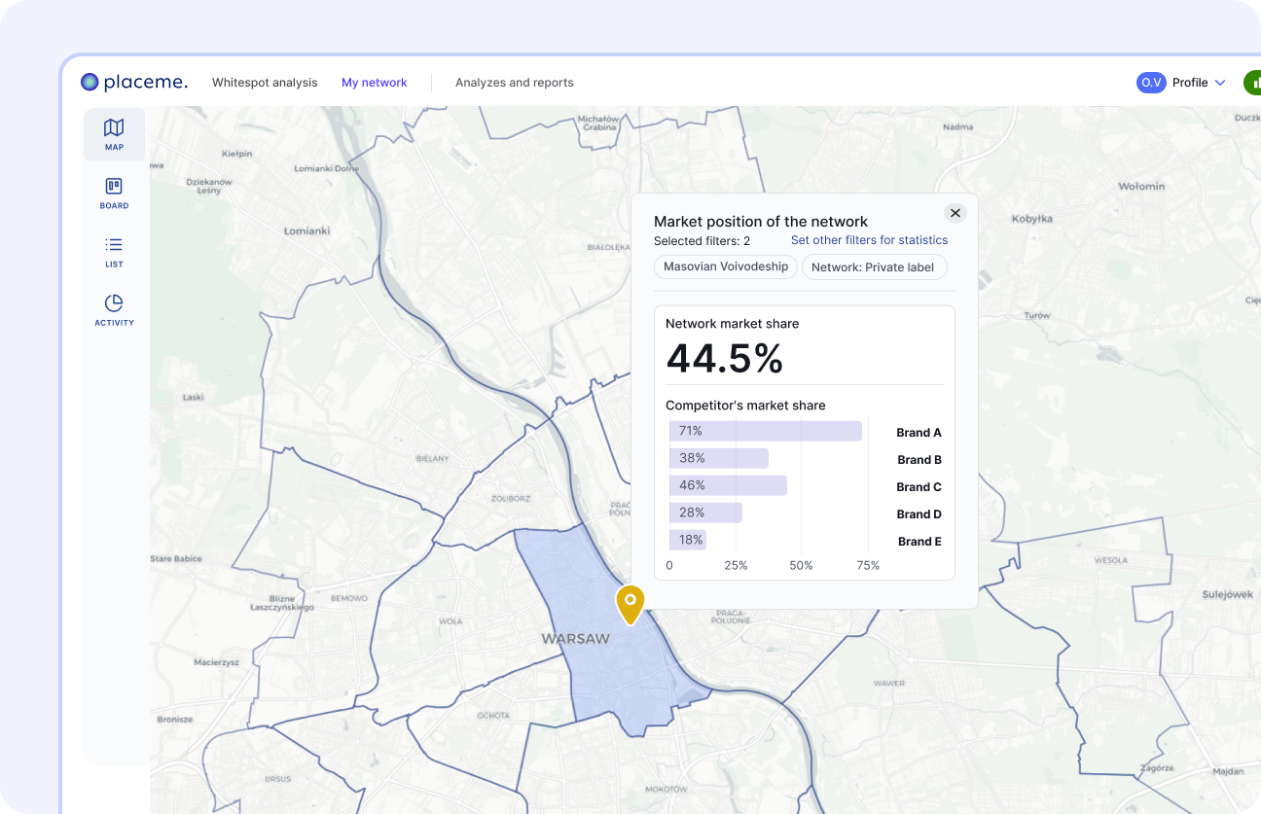Click the Bielany label on the map
Viewport: 1261px width, 814px height.
click(x=433, y=458)
